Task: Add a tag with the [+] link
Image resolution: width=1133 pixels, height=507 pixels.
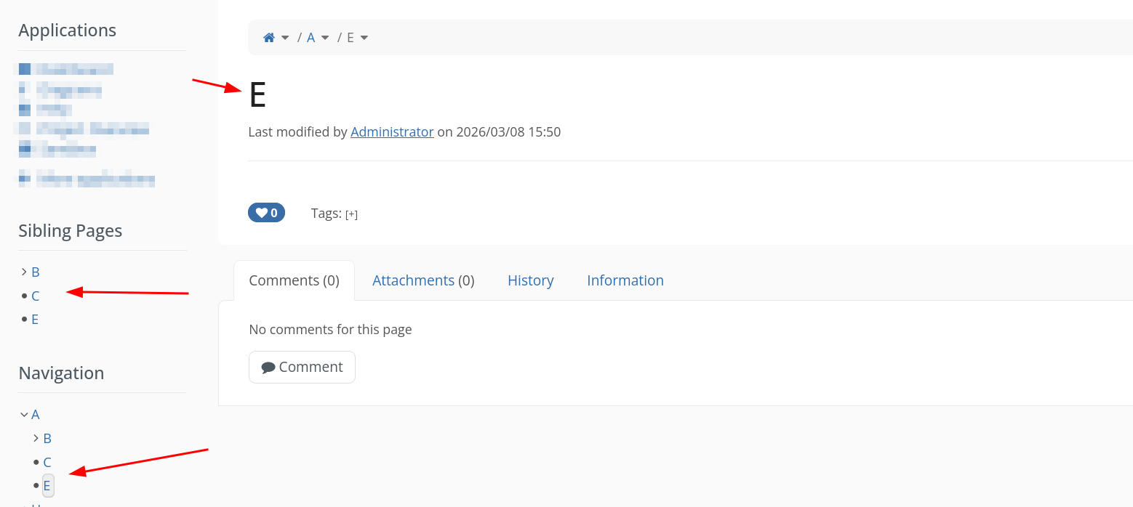Action: click(351, 214)
